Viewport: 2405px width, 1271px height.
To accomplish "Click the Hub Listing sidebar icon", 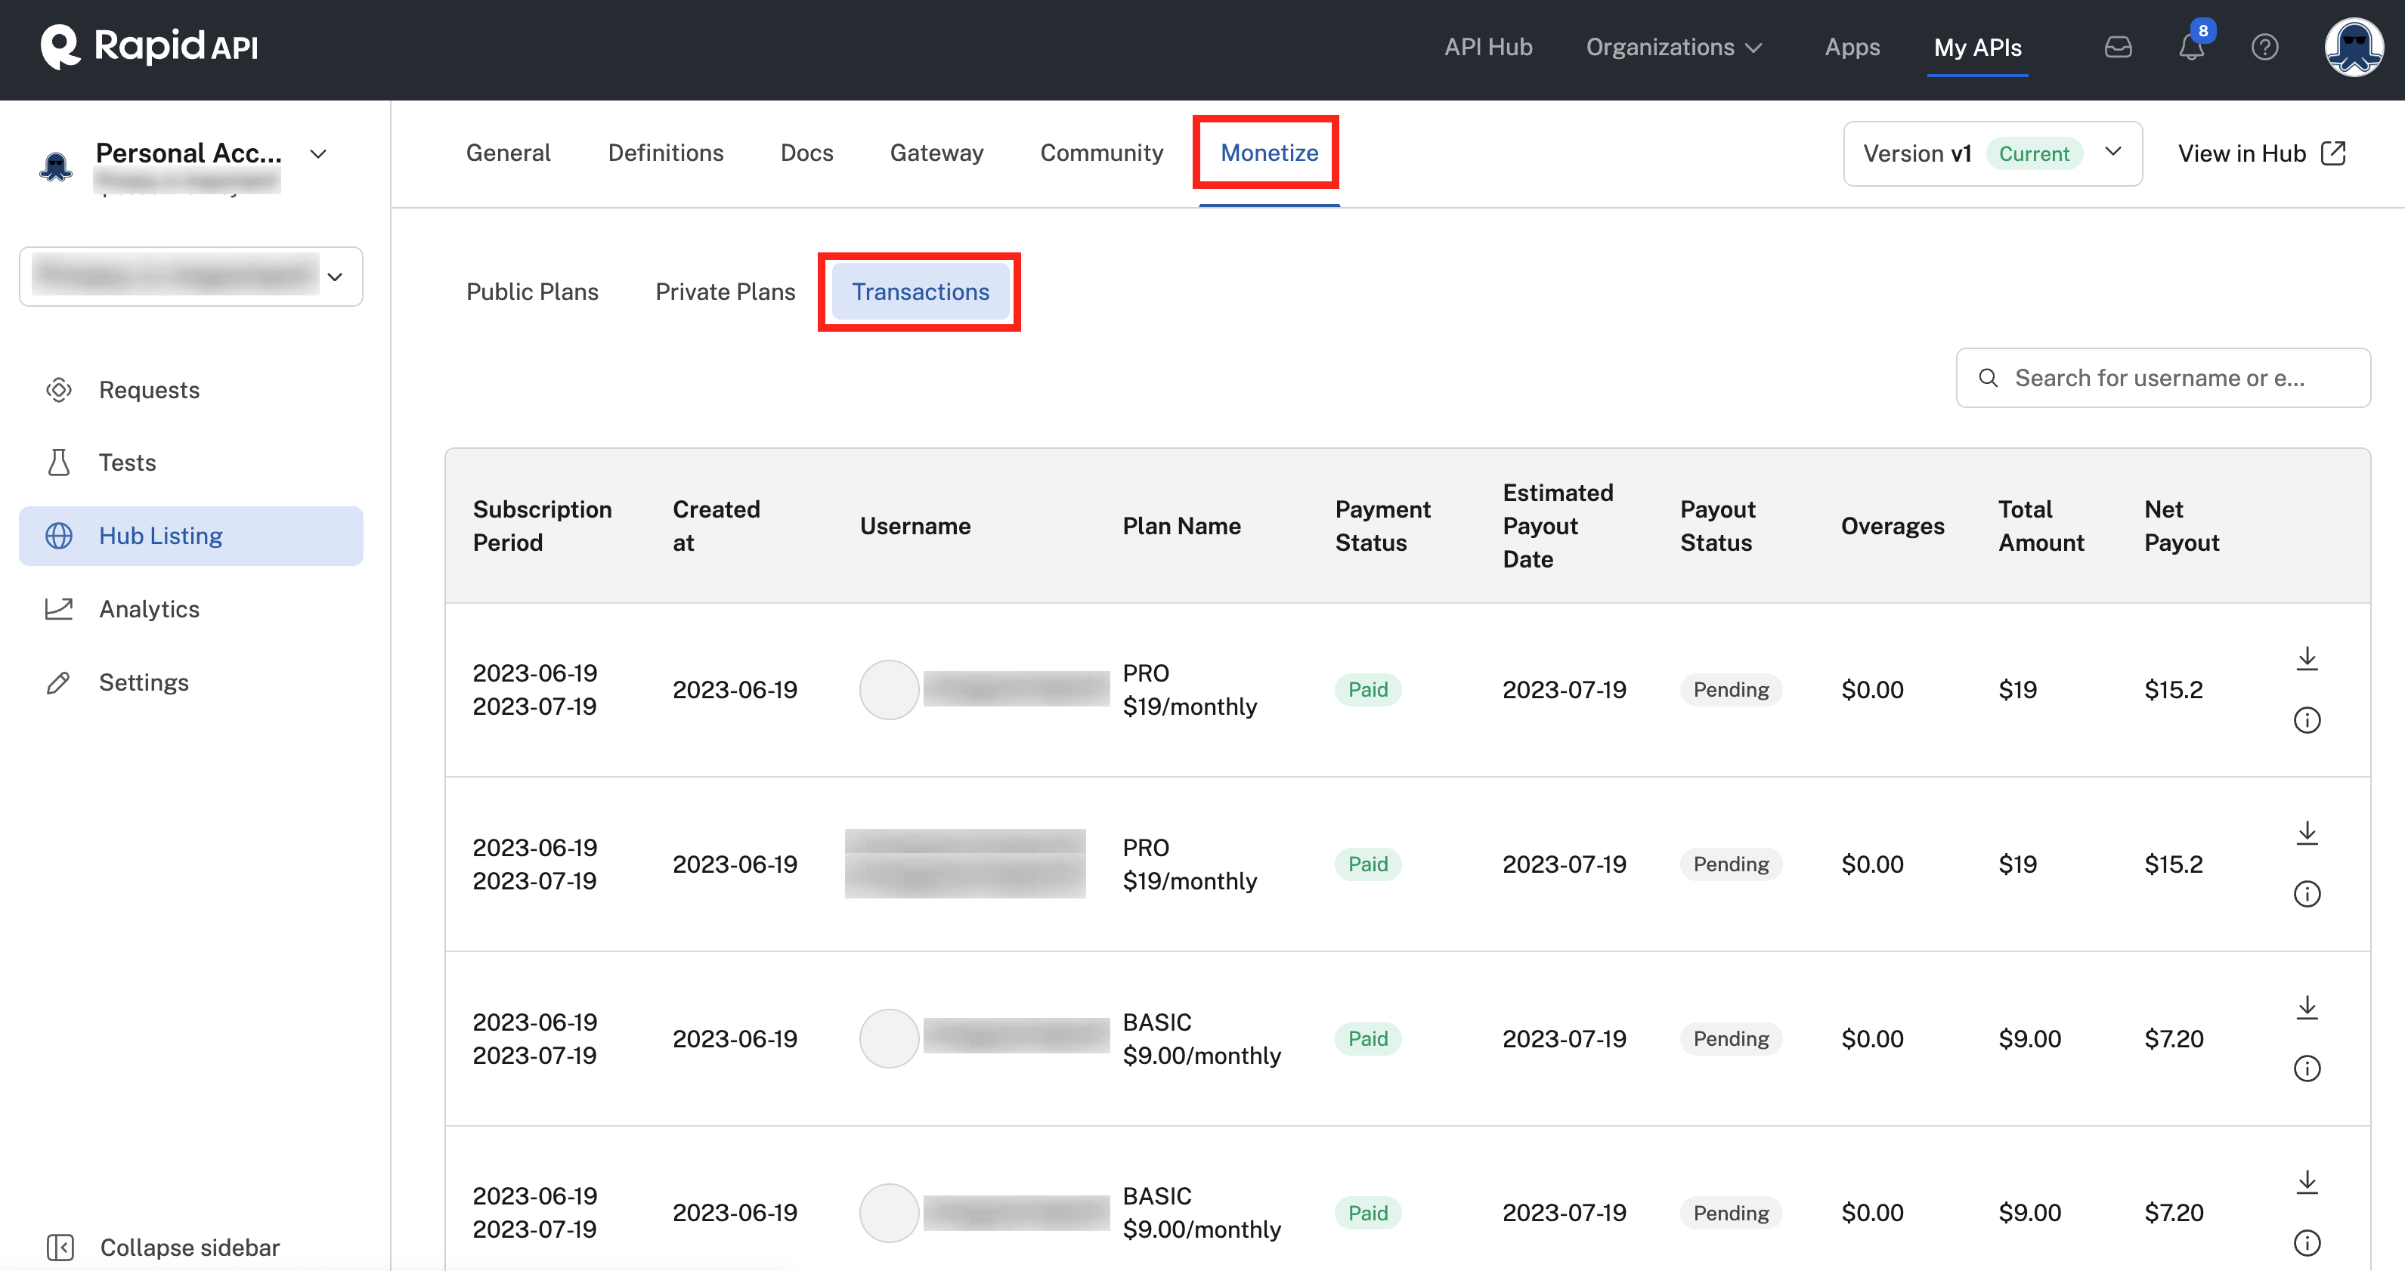I will click(59, 534).
